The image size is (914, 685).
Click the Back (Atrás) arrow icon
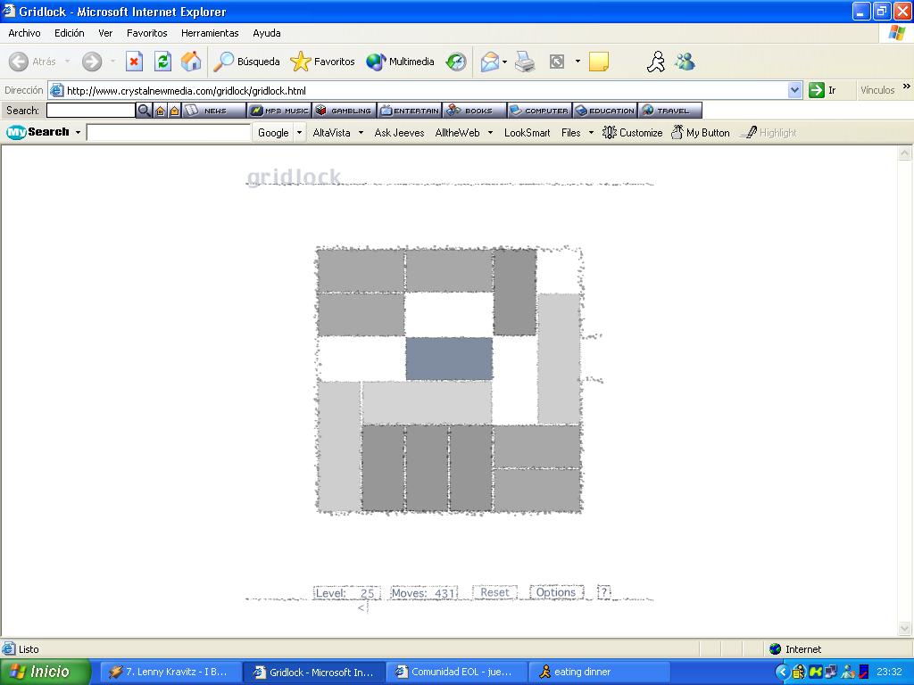point(19,62)
